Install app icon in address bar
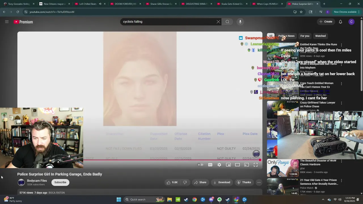The image size is (363, 204). pos(295,12)
